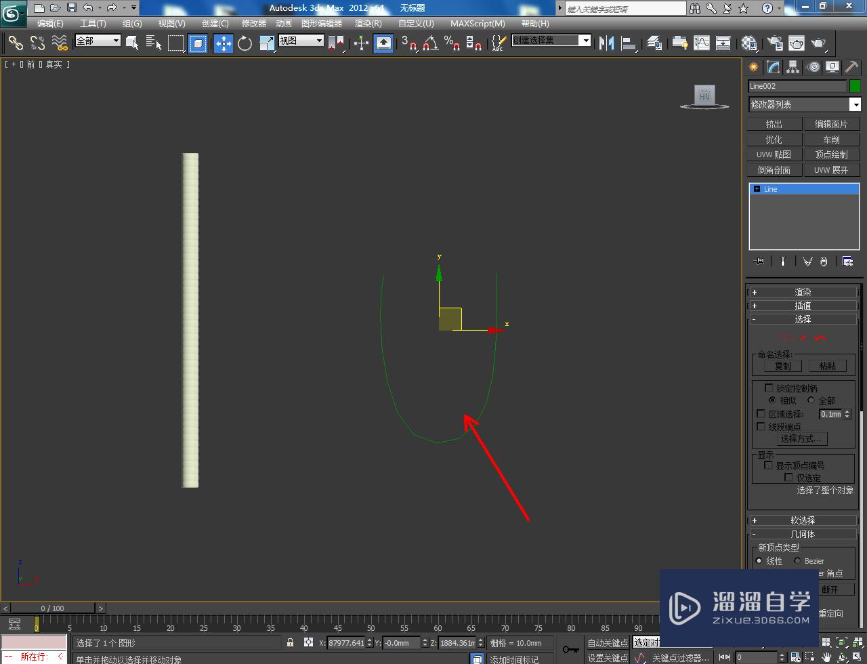This screenshot has height=664, width=867.
Task: Click the 选择方式... button
Action: point(803,439)
